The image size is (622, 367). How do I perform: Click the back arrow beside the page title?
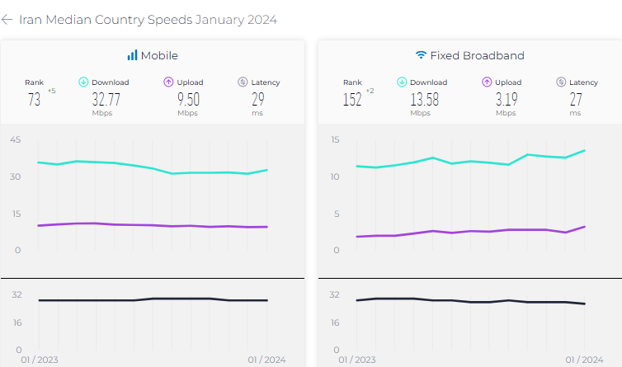pos(7,20)
